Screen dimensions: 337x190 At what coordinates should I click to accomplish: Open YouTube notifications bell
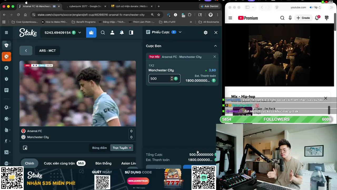(317, 18)
